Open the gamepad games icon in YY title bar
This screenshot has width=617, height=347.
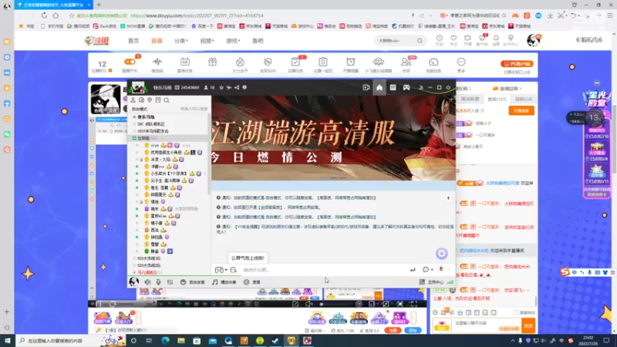(x=406, y=87)
